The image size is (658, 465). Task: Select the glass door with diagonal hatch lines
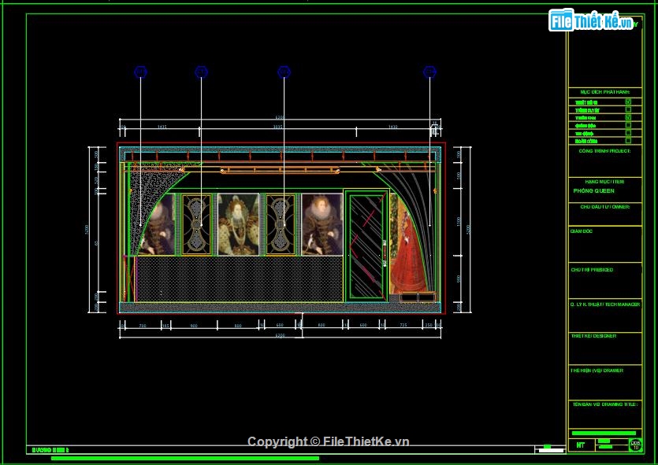point(366,245)
